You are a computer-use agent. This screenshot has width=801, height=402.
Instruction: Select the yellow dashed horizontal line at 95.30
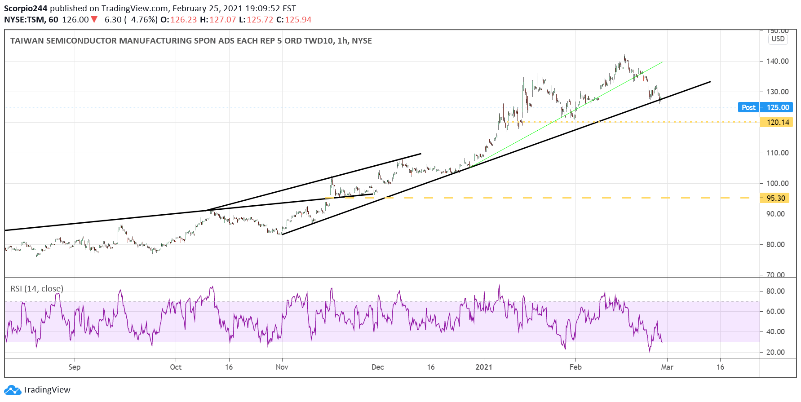(542, 198)
